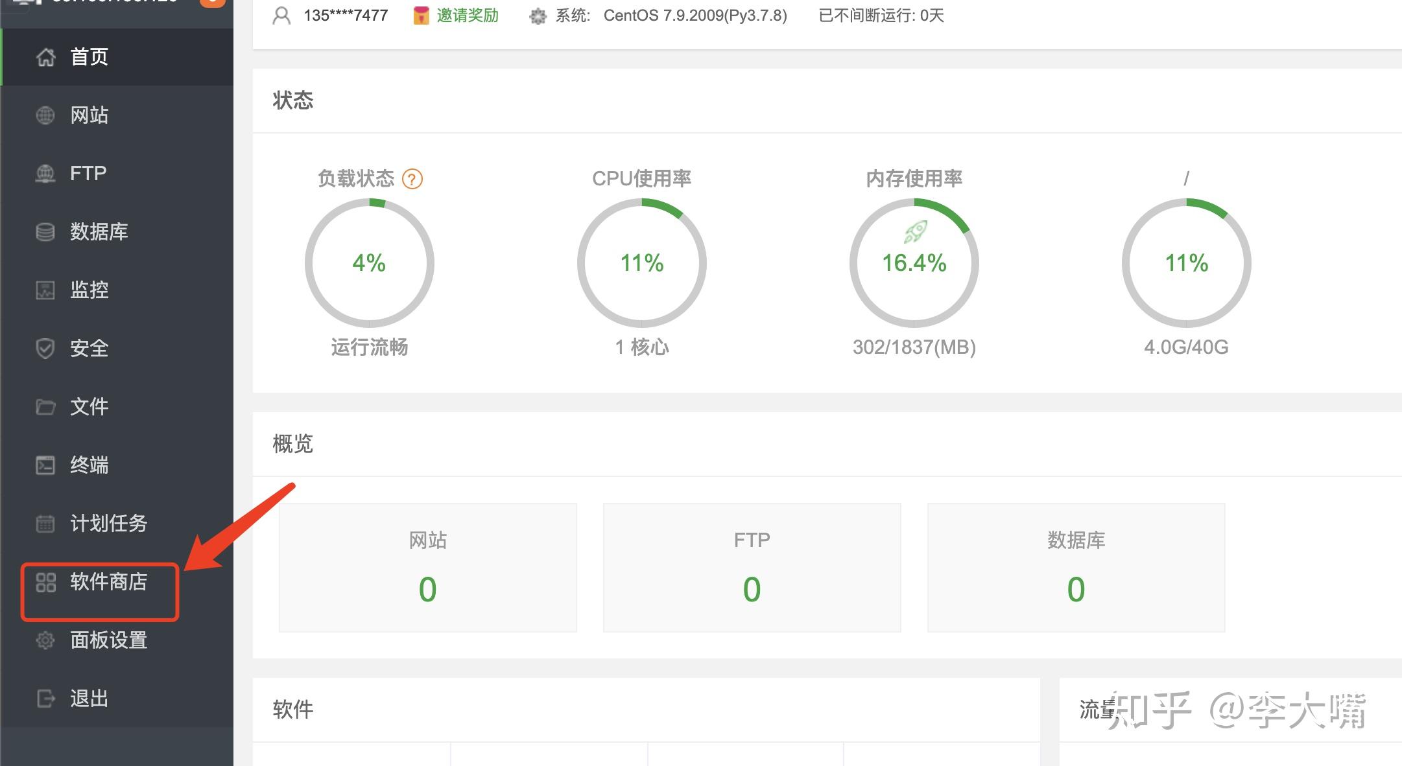Click the globe icon for 网站
Image resolution: width=1402 pixels, height=766 pixels.
click(45, 115)
